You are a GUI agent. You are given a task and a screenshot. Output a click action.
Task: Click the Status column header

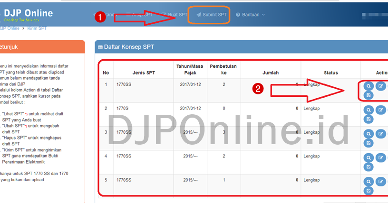click(331, 73)
